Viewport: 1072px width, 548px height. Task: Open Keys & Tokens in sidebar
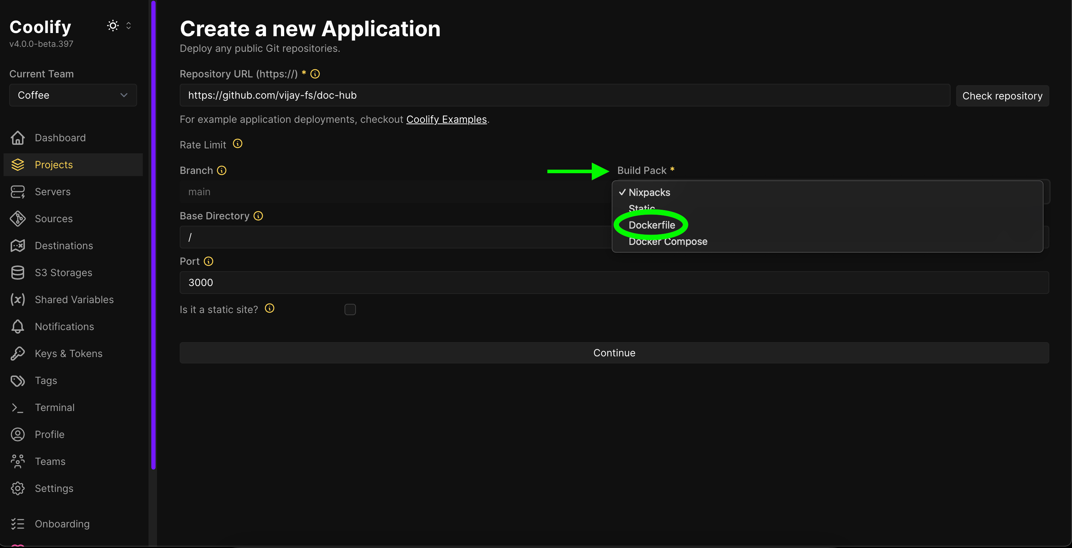pos(73,354)
